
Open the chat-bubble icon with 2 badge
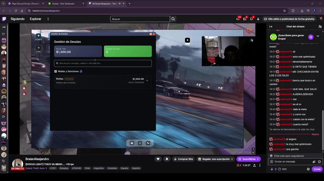(252, 19)
